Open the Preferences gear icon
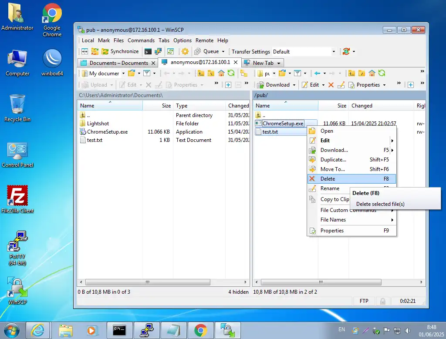 185,51
